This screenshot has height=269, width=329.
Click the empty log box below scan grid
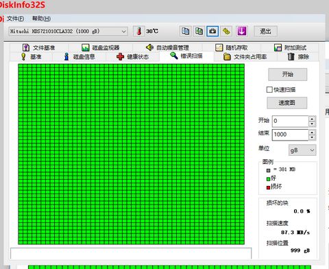[131, 253]
